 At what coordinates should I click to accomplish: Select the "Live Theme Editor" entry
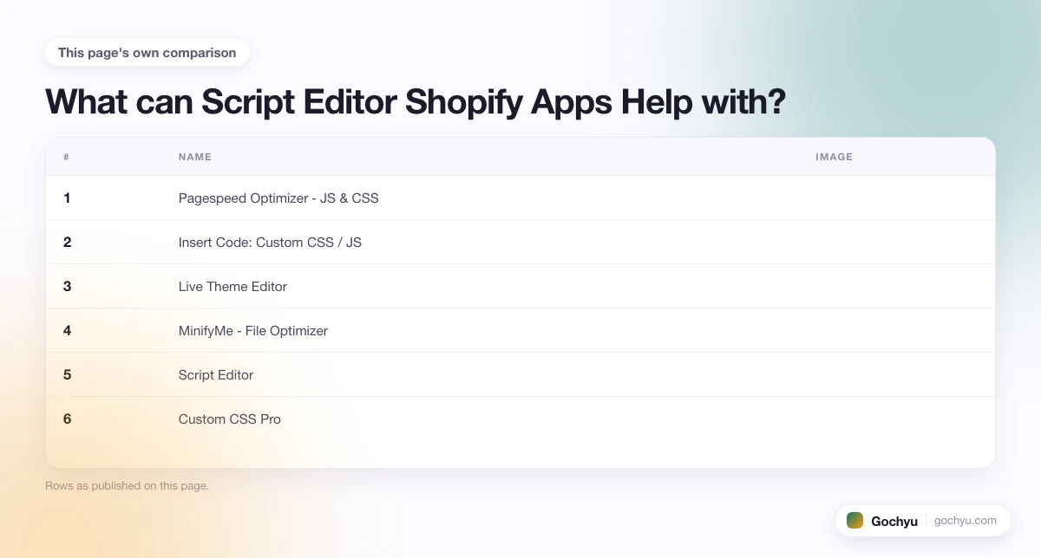click(232, 287)
